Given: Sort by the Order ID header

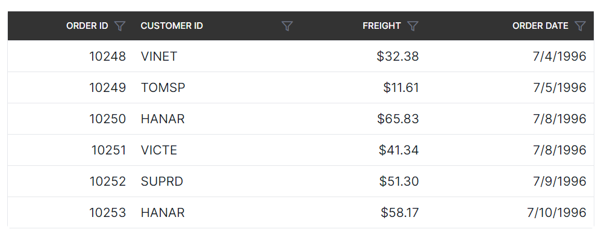Looking at the screenshot, I should (x=87, y=26).
